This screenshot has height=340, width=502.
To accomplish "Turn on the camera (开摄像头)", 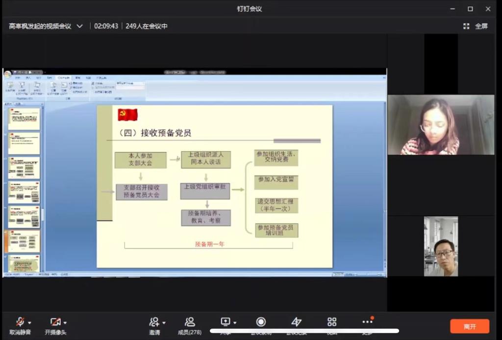I will 55,322.
